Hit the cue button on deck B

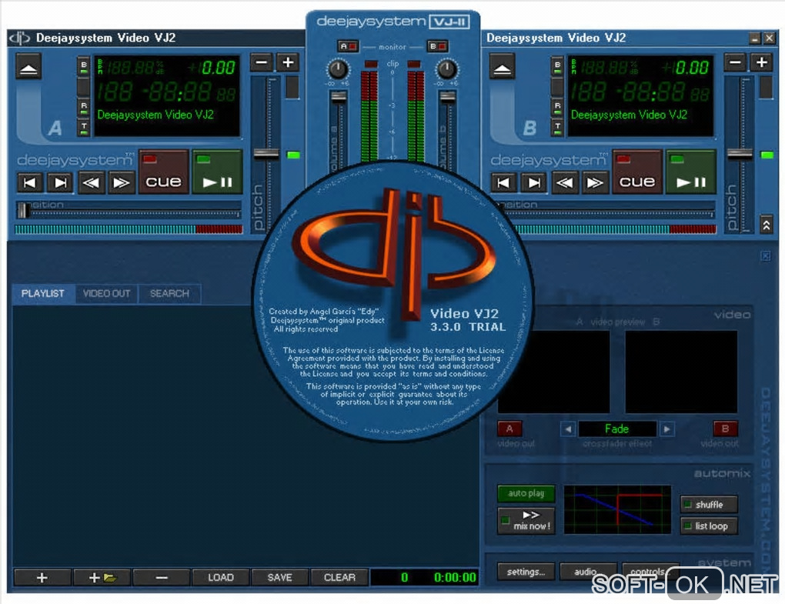pos(636,172)
